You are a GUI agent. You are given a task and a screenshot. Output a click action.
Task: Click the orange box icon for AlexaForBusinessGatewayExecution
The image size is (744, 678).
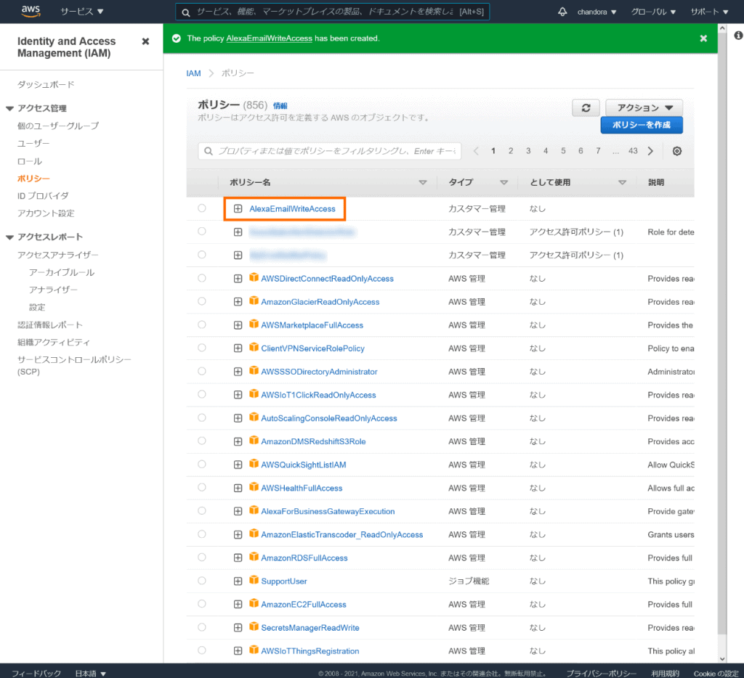click(254, 510)
